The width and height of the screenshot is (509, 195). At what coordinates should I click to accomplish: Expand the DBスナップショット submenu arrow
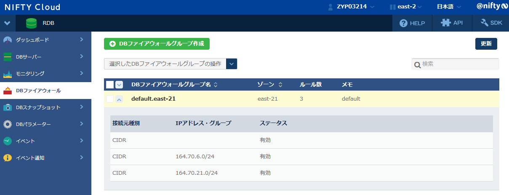[81, 107]
